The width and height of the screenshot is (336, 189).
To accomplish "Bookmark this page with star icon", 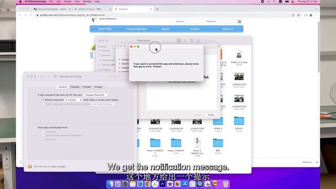I will tap(299, 15).
